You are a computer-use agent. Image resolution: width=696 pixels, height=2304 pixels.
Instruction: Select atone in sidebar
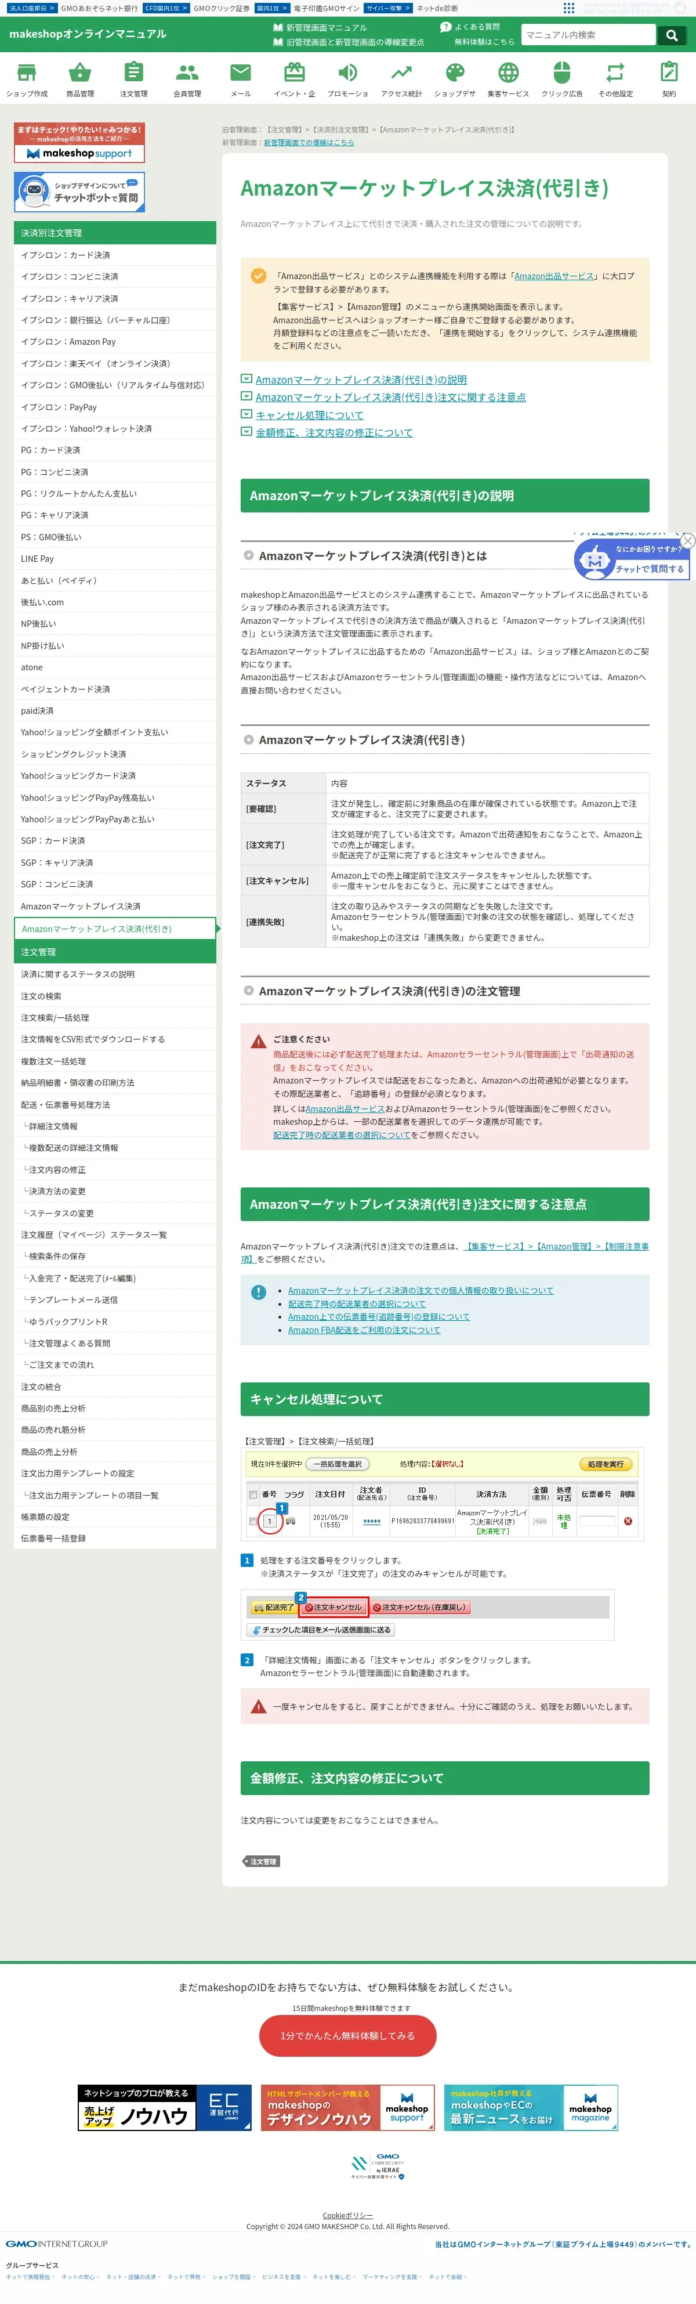[x=115, y=667]
